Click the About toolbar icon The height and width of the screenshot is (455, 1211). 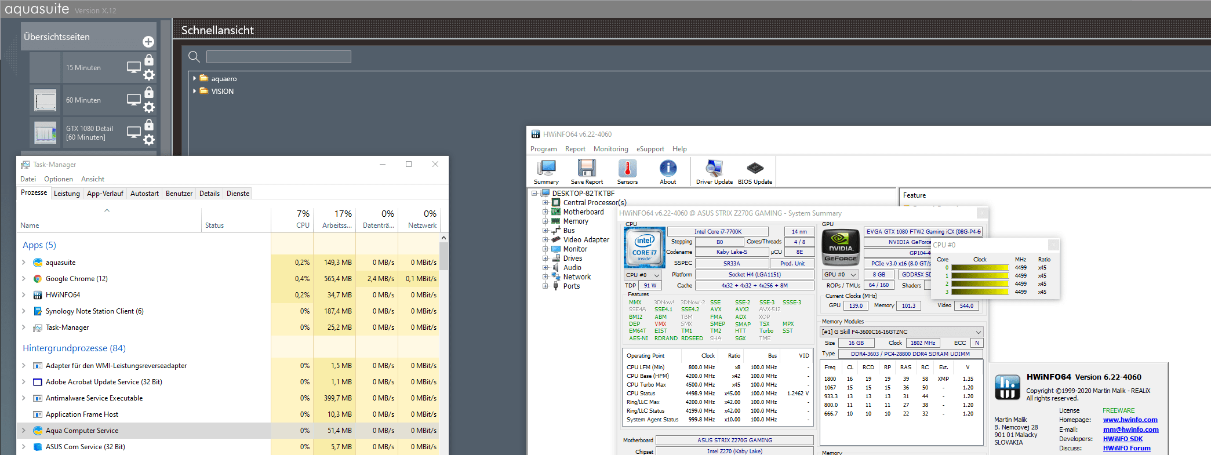coord(668,172)
